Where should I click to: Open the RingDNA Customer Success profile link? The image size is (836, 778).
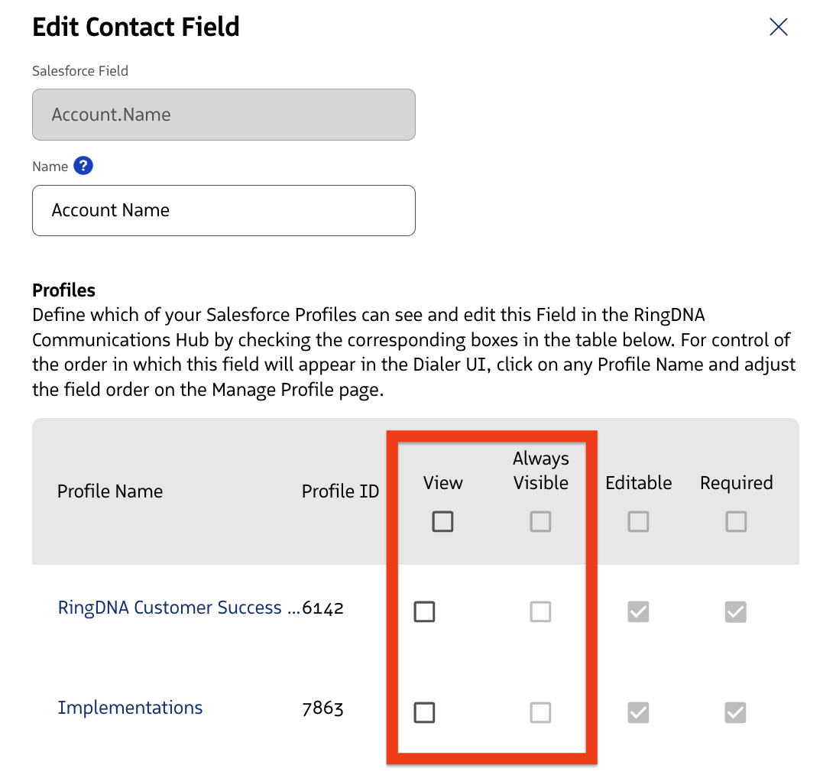pyautogui.click(x=179, y=608)
